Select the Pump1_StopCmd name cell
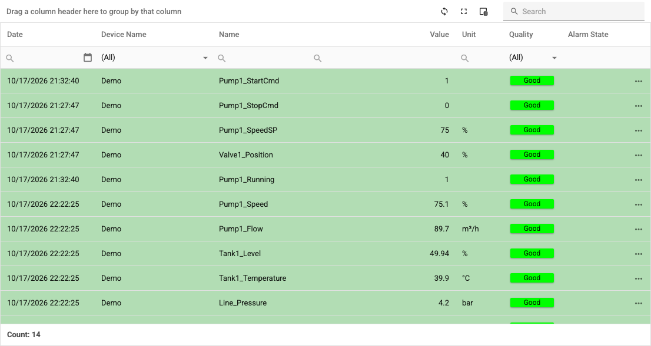 [248, 106]
